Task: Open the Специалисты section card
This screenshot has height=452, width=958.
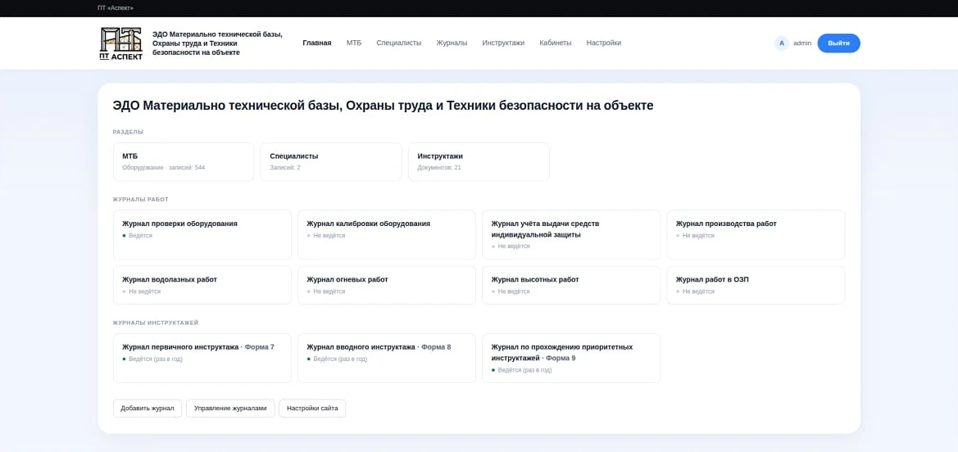Action: point(331,162)
